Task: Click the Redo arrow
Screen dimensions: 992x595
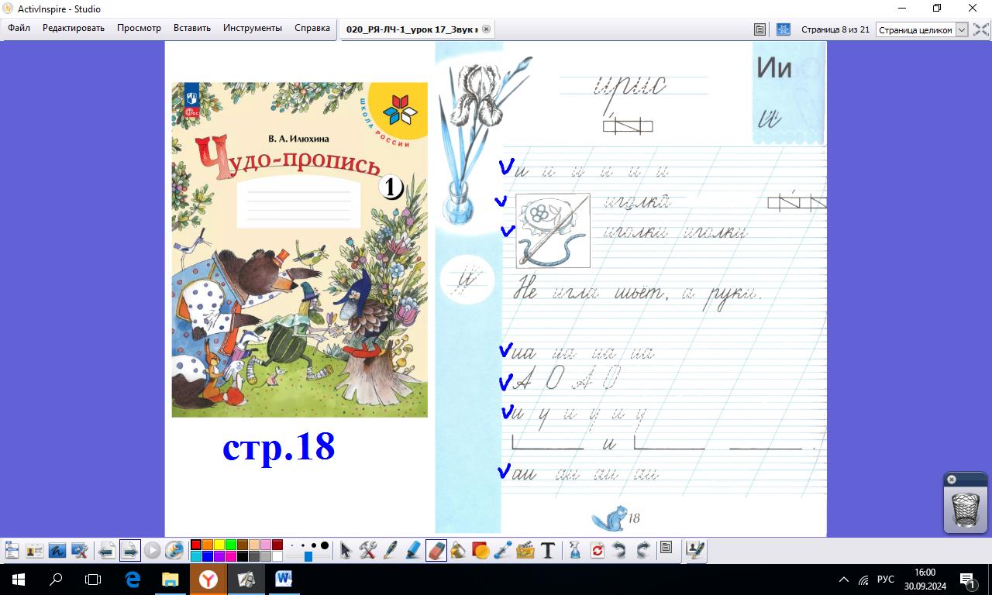Action: coord(642,551)
